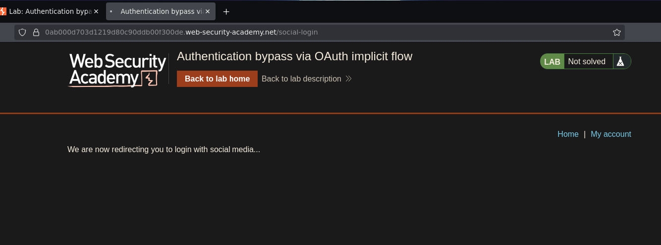Viewport: 661px width, 245px height.
Task: Open the shield tracking protection icon
Action: 22,32
